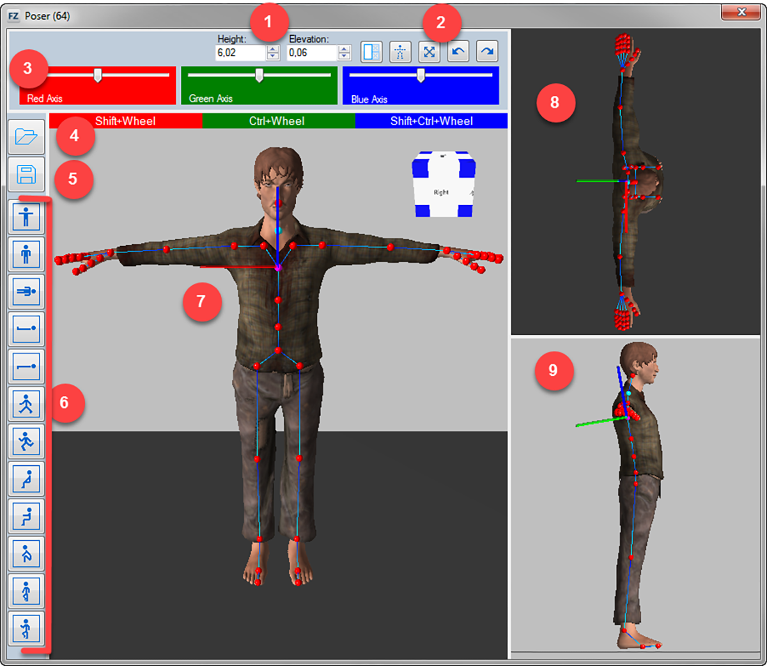Click the view orientation cube labeled Right

443,185
